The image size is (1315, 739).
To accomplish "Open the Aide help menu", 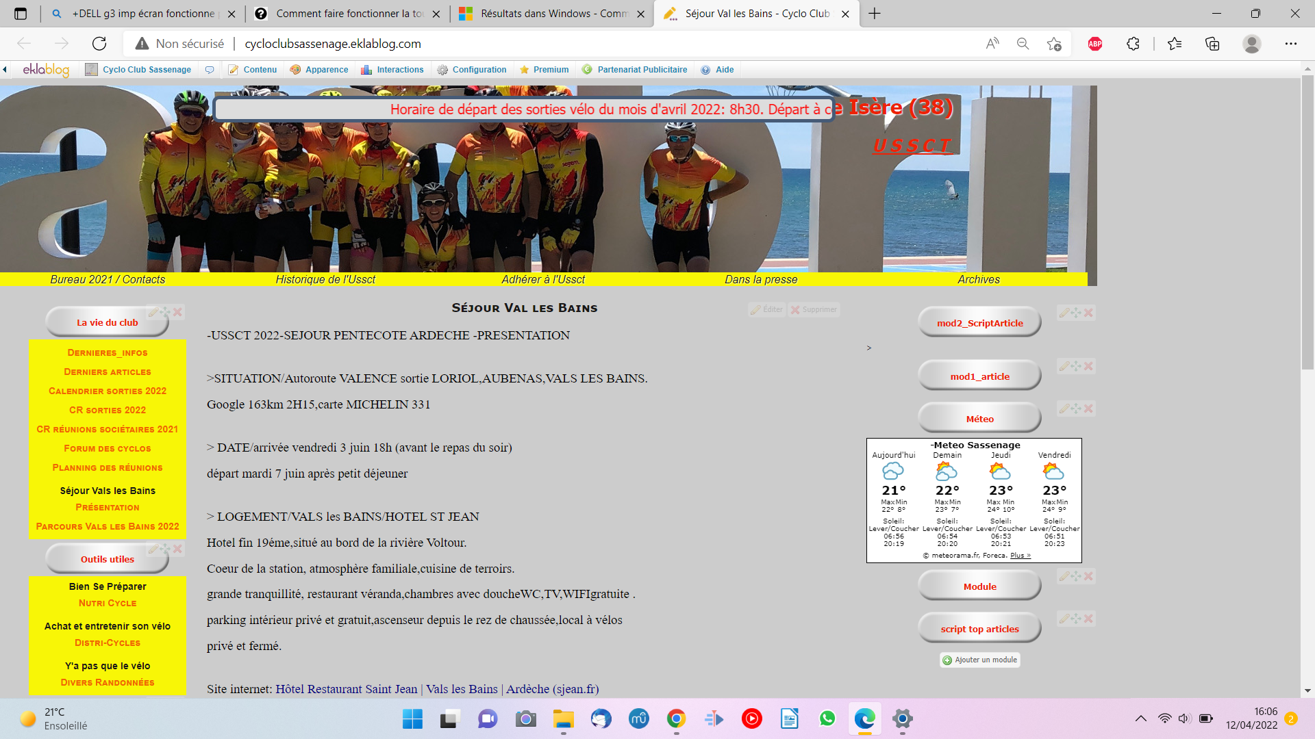I will pyautogui.click(x=718, y=69).
